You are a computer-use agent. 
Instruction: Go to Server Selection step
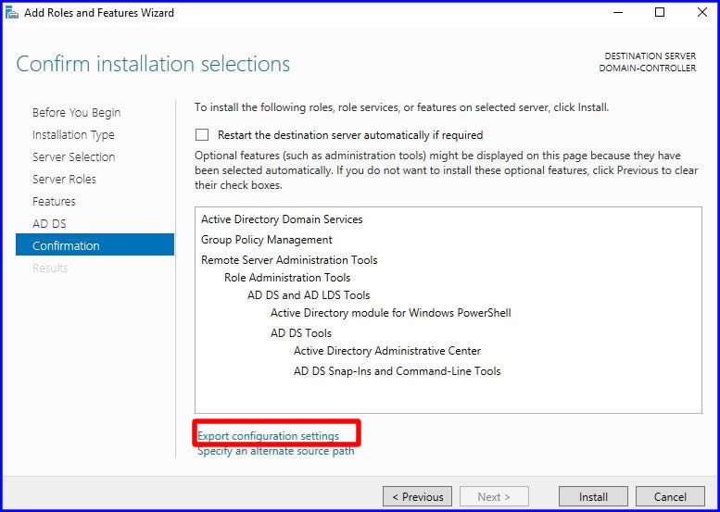point(73,156)
